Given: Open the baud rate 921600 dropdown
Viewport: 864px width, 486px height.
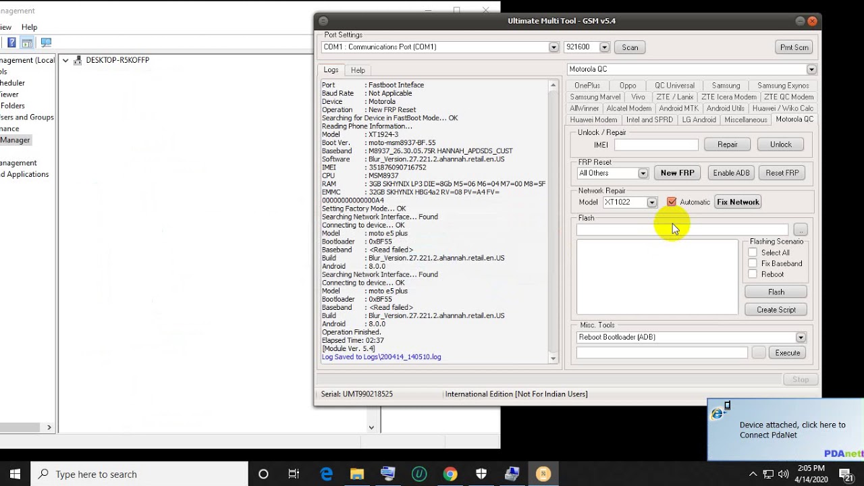Looking at the screenshot, I should click(x=604, y=47).
